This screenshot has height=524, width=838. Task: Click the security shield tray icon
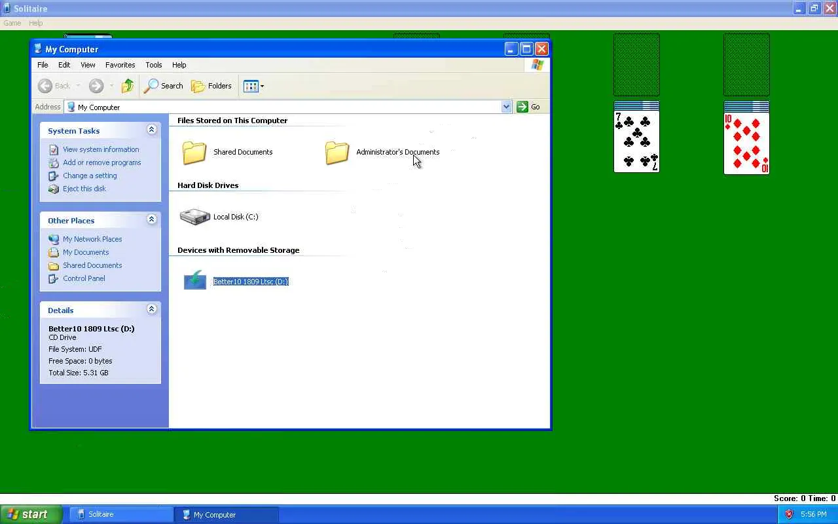[x=789, y=514]
